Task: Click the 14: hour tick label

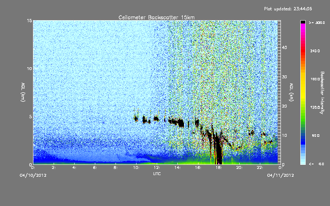Action: point(177,168)
